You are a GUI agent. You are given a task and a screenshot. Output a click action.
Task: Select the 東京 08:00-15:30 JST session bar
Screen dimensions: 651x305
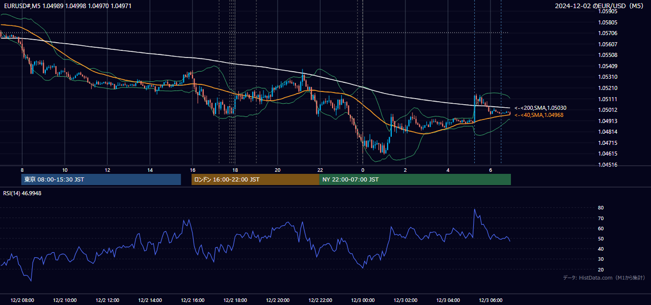tap(101, 179)
